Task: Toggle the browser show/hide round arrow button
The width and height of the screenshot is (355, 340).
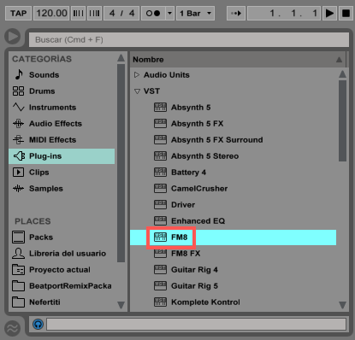Action: (12, 37)
